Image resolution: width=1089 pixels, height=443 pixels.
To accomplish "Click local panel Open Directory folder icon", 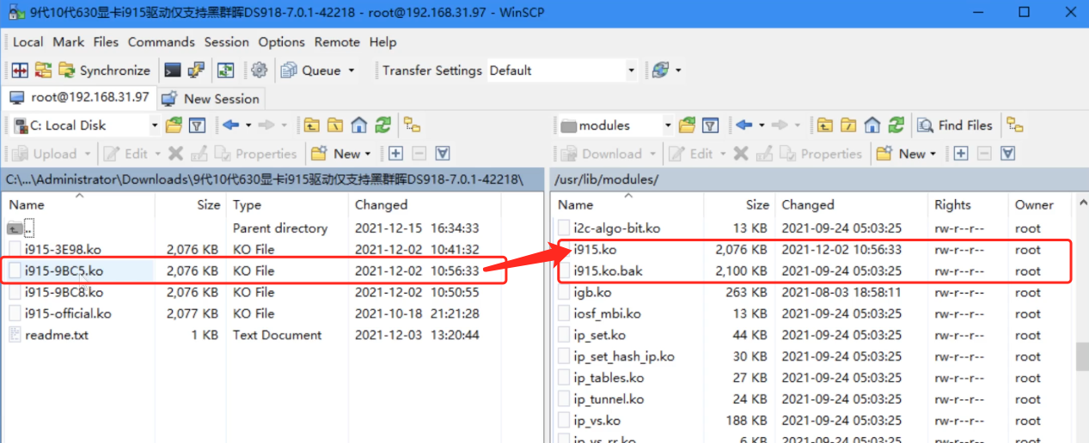I will (174, 125).
